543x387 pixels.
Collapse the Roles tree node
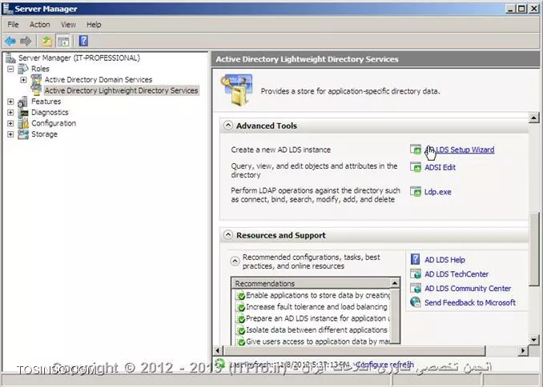(10, 69)
